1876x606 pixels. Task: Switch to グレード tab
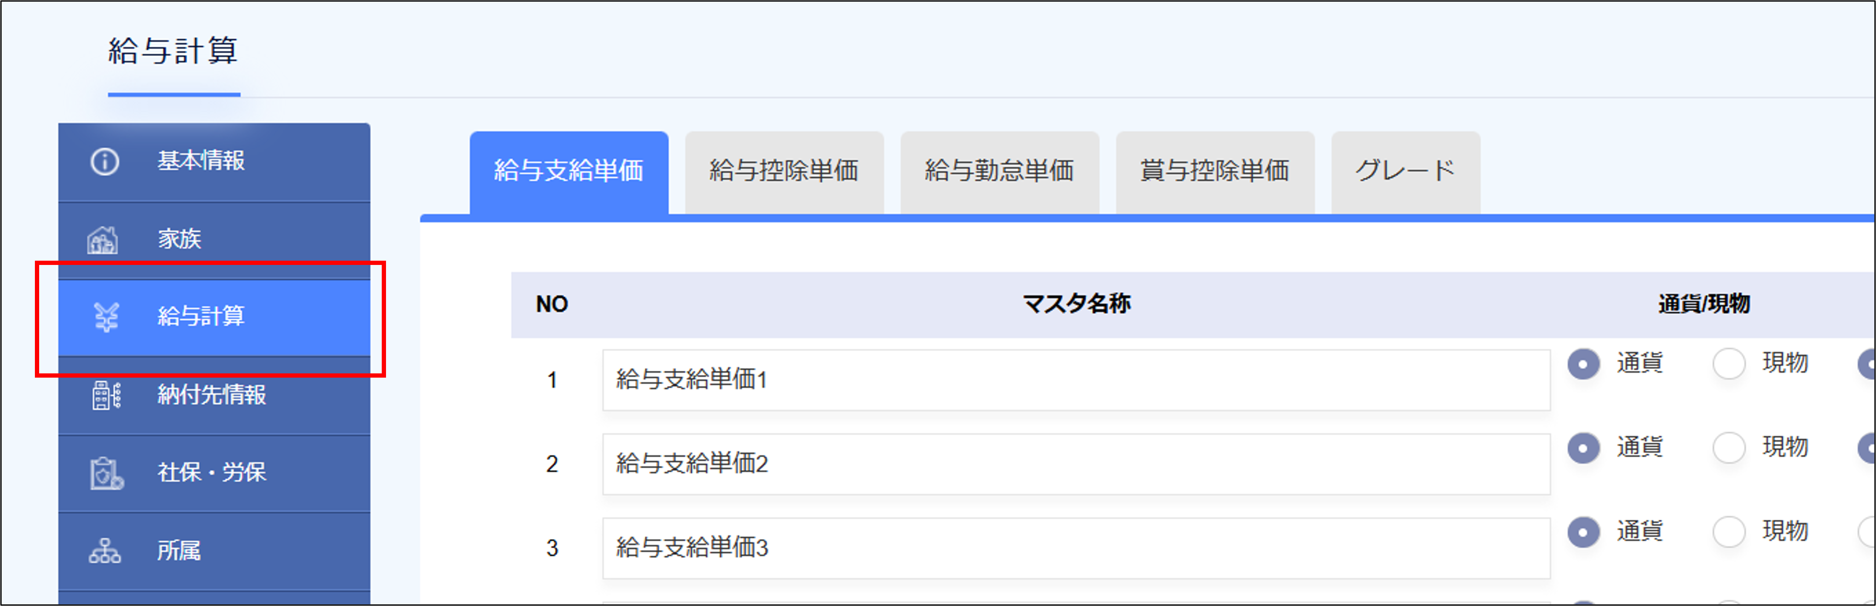pos(1405,172)
